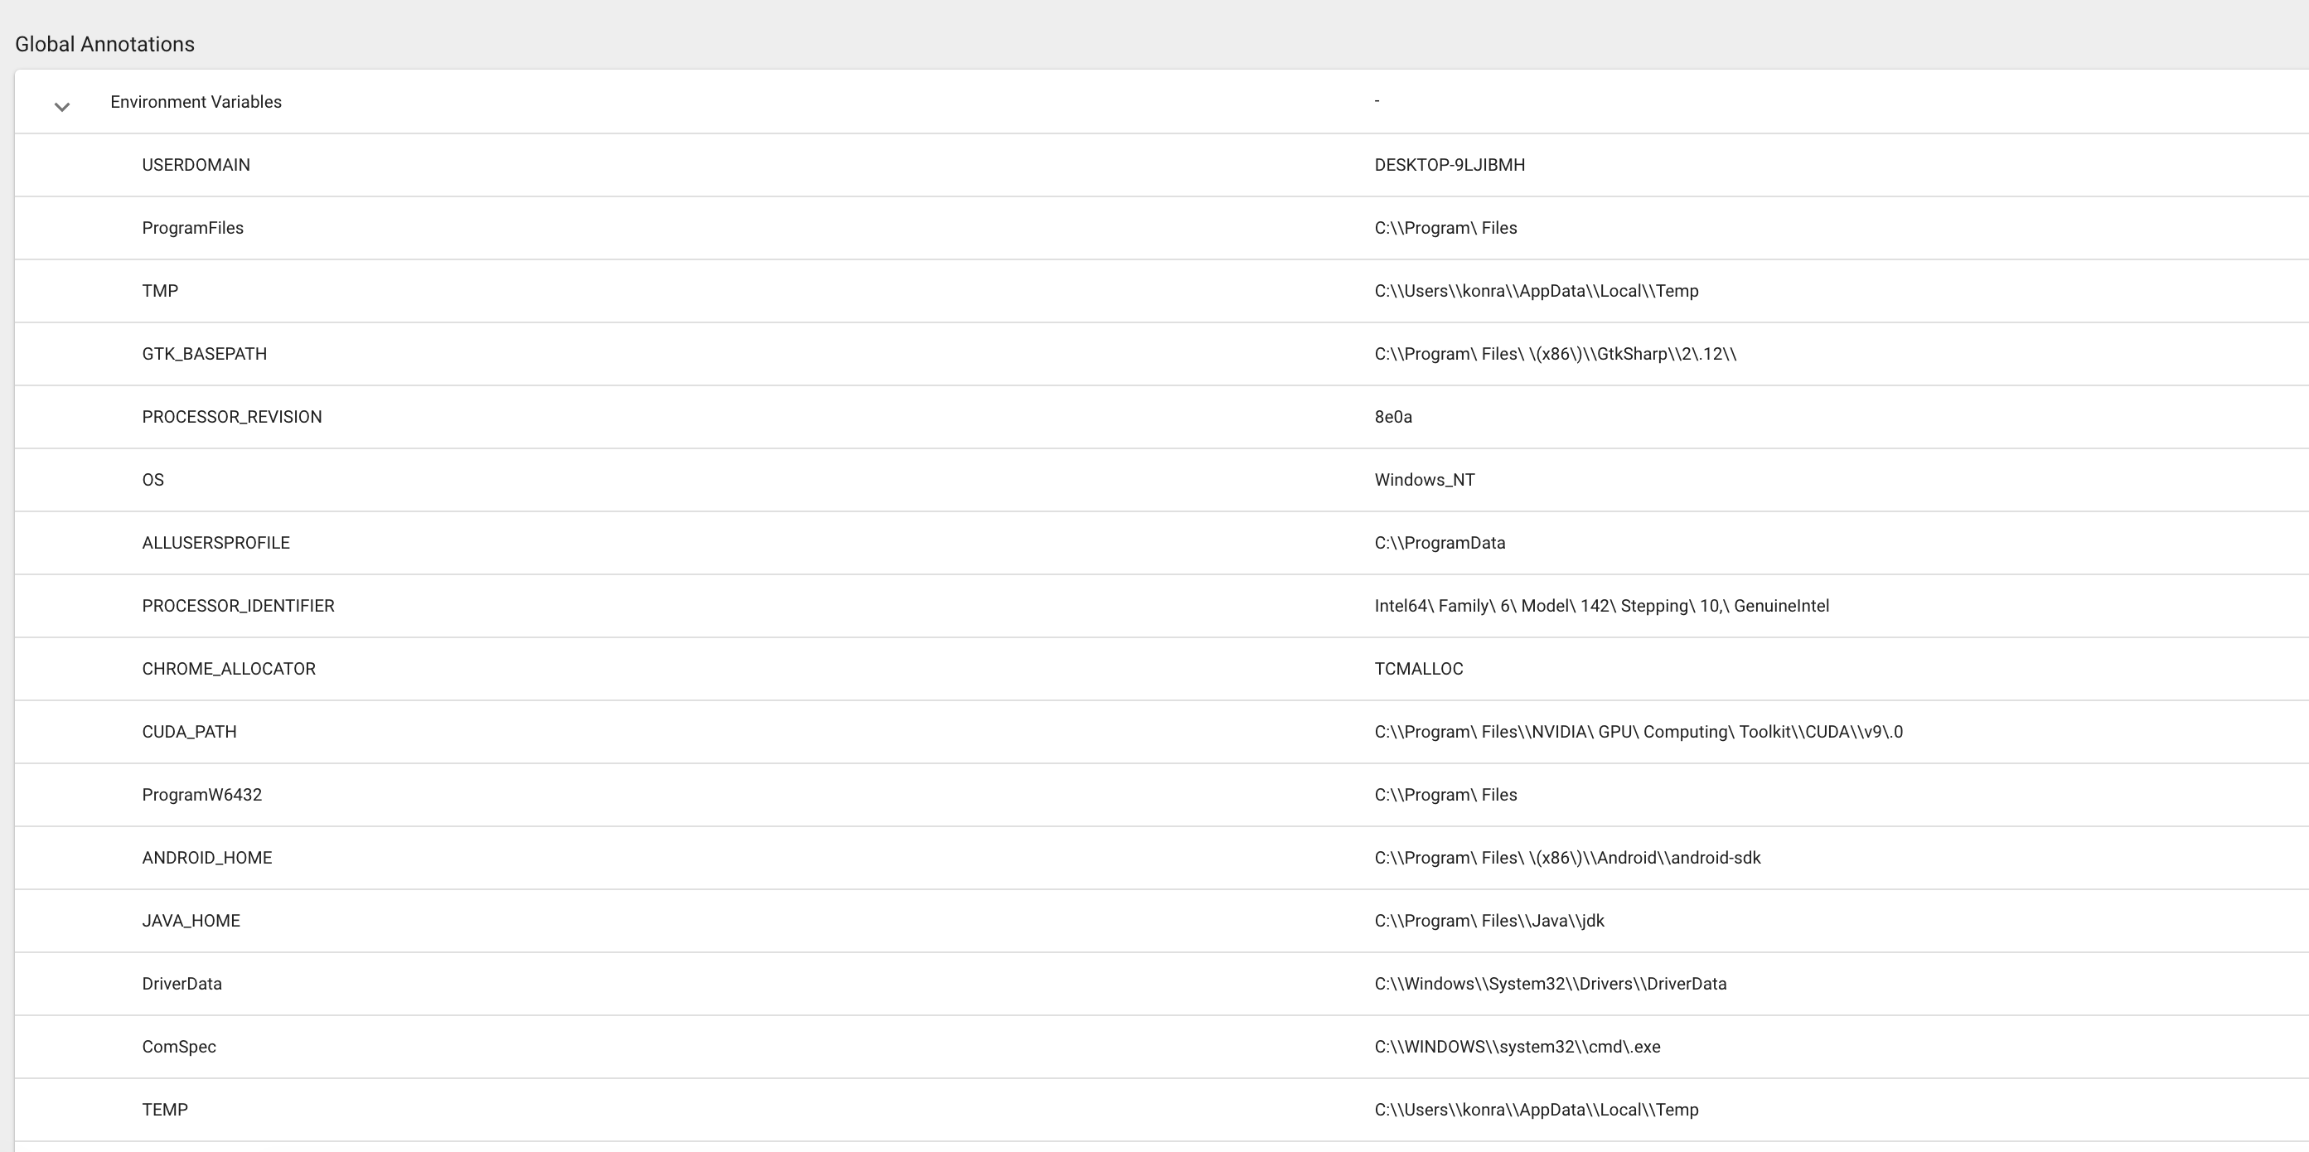This screenshot has width=2309, height=1152.
Task: Click the ProgramW6432 value C:\\Program\ Files
Action: click(1445, 794)
